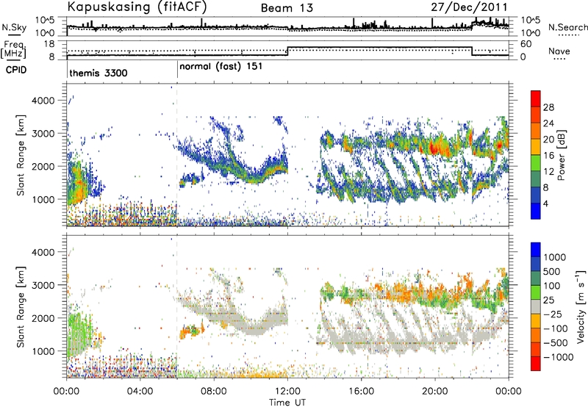Click 'Slant Range [km]' label of the power panel

[x=21, y=155]
